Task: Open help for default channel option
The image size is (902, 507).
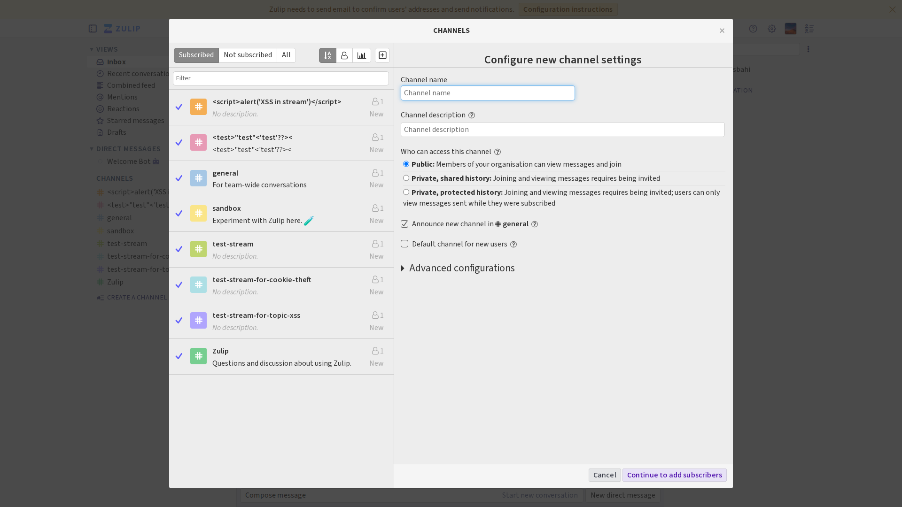Action: 513,245
